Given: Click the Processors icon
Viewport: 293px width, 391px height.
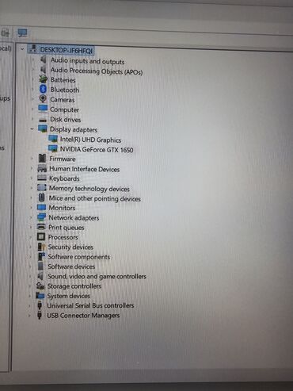Looking at the screenshot, I should click(41, 236).
